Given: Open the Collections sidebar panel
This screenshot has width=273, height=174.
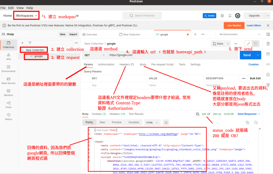Looking at the screenshot, I should click(9, 45).
